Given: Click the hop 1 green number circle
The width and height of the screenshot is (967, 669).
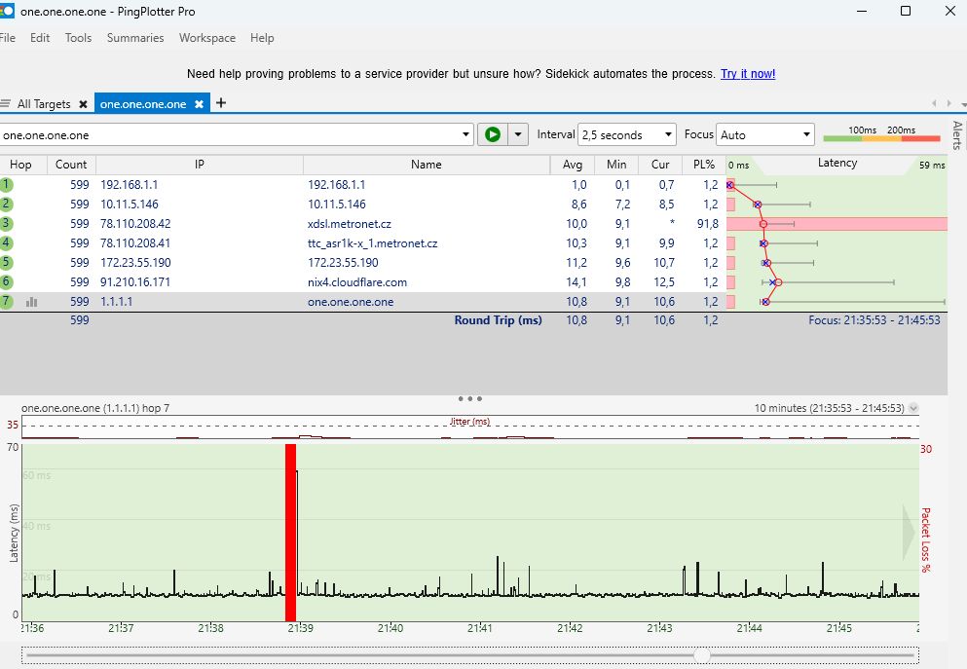Looking at the screenshot, I should pos(7,185).
